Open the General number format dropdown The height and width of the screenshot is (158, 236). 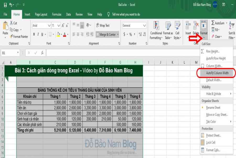[x=144, y=26]
